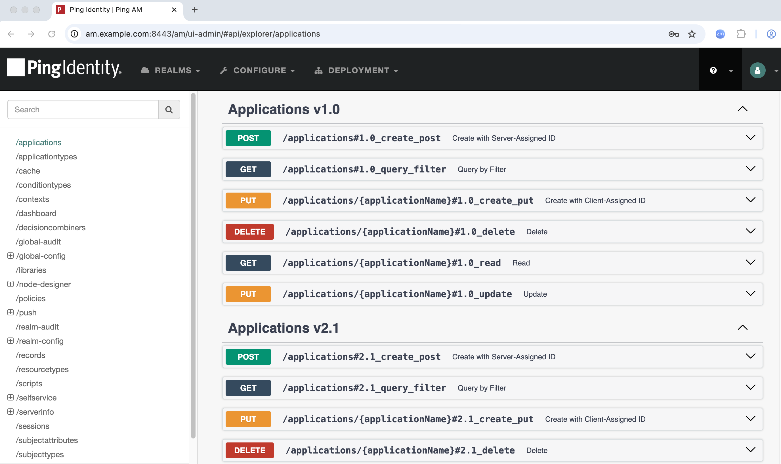
Task: Collapse the Applications v1.0 section
Action: pyautogui.click(x=743, y=109)
